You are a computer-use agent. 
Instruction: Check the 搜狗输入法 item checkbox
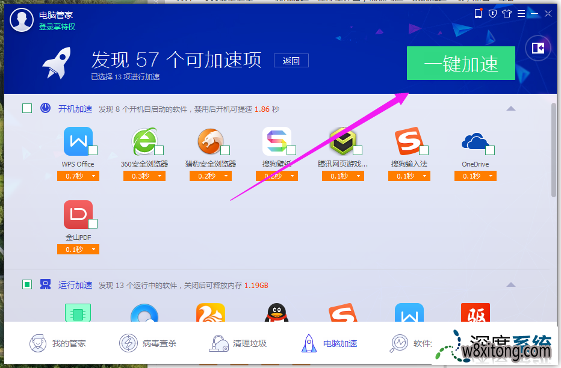point(423,150)
